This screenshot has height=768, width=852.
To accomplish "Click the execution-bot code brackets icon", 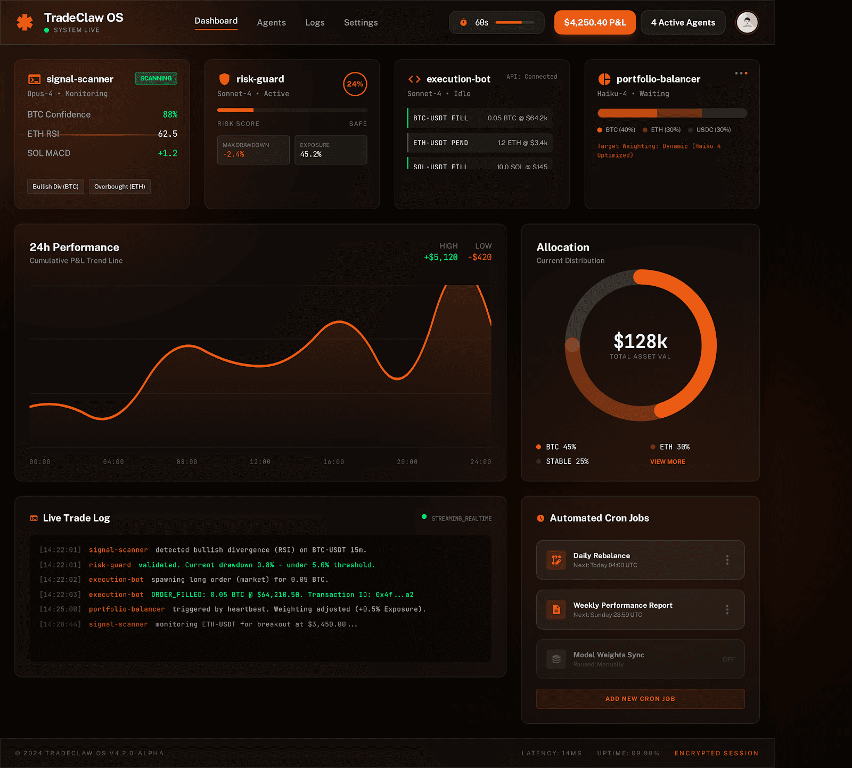I will coord(415,79).
